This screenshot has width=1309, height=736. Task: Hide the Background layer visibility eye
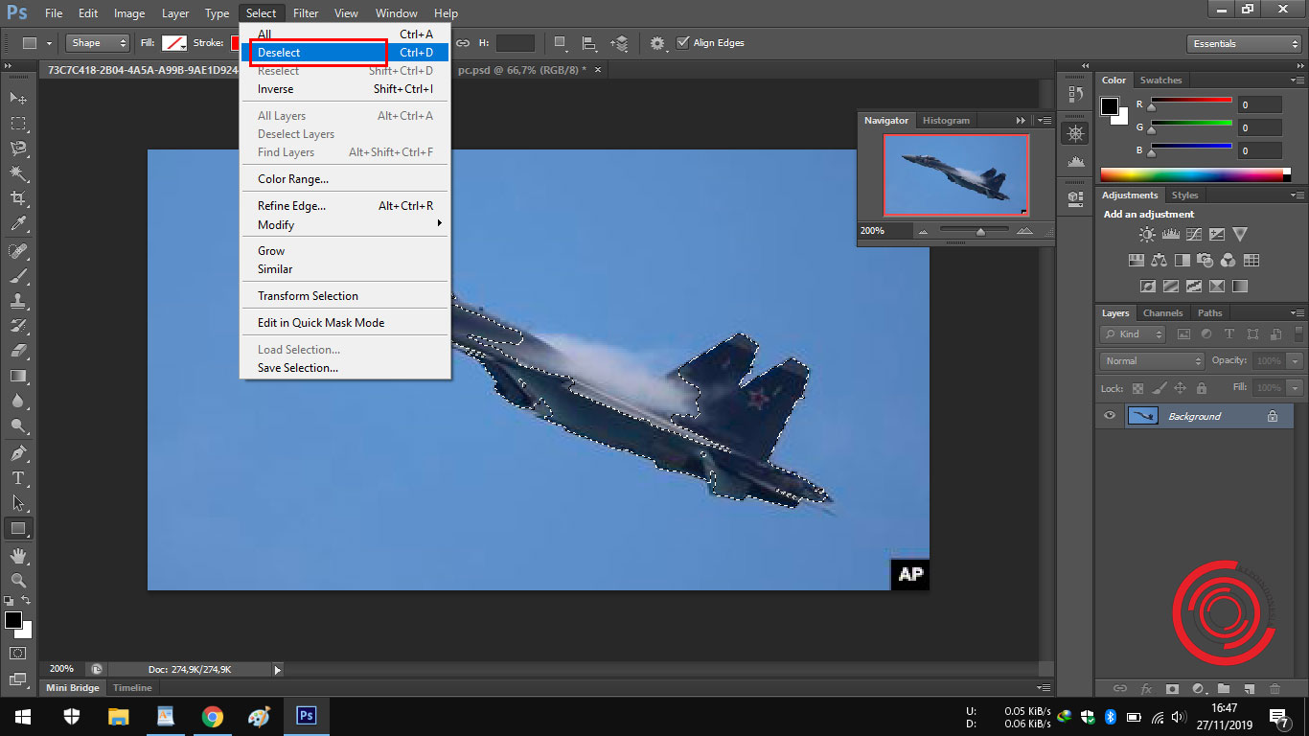coord(1110,416)
